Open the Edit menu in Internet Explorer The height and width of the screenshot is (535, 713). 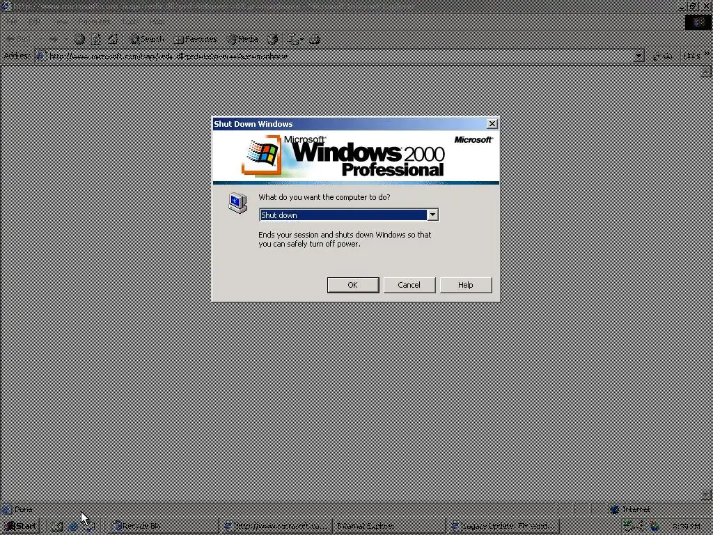pyautogui.click(x=34, y=22)
